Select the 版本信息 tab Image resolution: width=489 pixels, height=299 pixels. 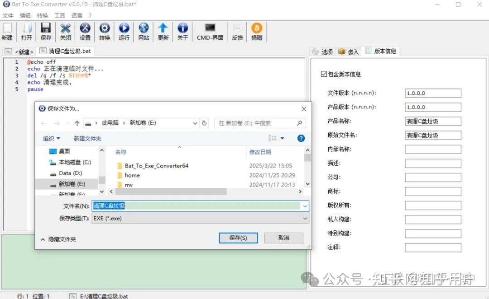point(381,51)
